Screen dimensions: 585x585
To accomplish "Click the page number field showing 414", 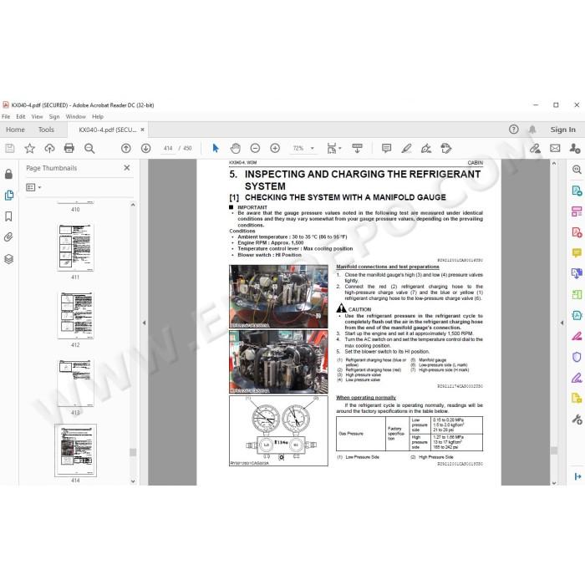I will pos(168,148).
